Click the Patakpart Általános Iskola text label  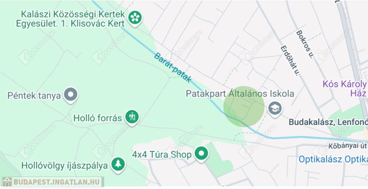[x=240, y=94]
